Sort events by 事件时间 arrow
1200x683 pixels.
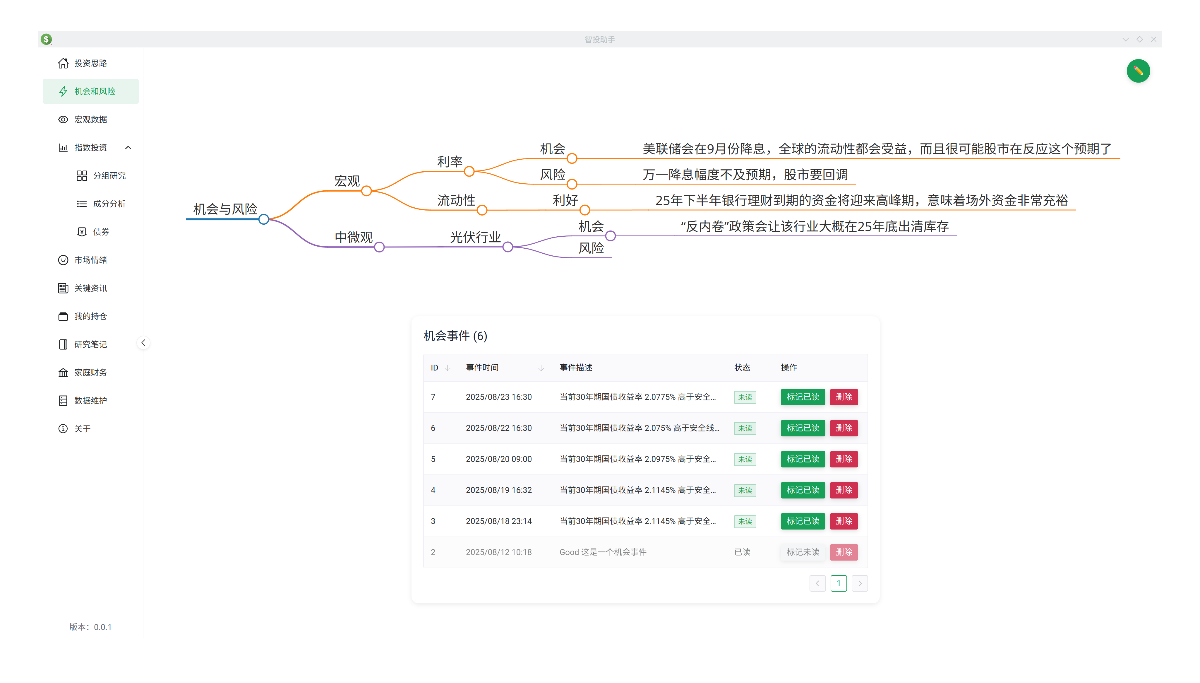541,368
